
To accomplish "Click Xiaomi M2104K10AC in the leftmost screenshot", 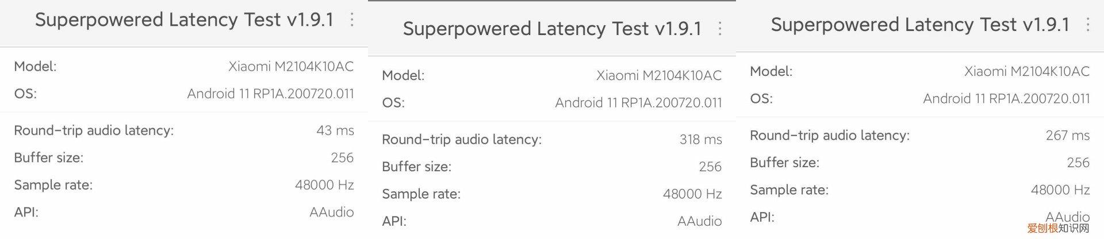I will coord(291,67).
